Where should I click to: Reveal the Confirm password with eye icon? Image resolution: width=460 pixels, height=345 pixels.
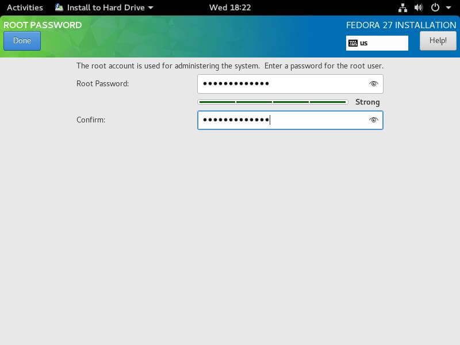[x=373, y=120]
